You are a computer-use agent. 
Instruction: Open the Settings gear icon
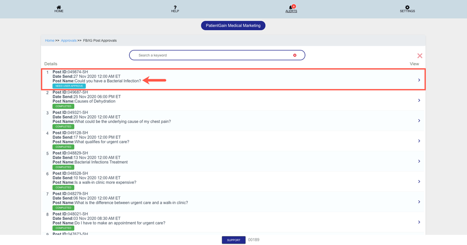pyautogui.click(x=407, y=7)
